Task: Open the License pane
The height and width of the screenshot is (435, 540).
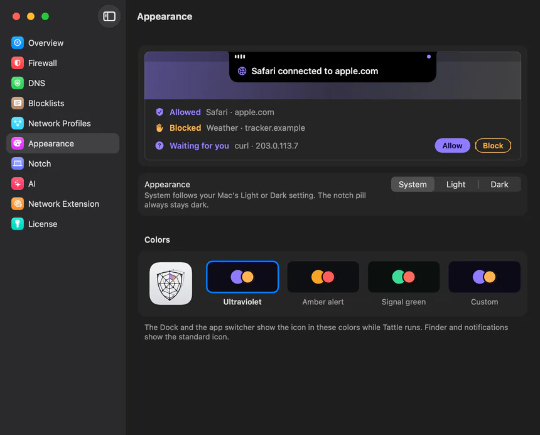Action: [x=63, y=224]
